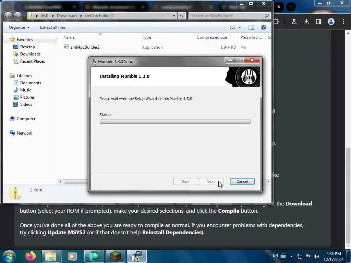Click the browser page vertical scrollbar
This screenshot has width=351, height=263.
pyautogui.click(x=348, y=195)
